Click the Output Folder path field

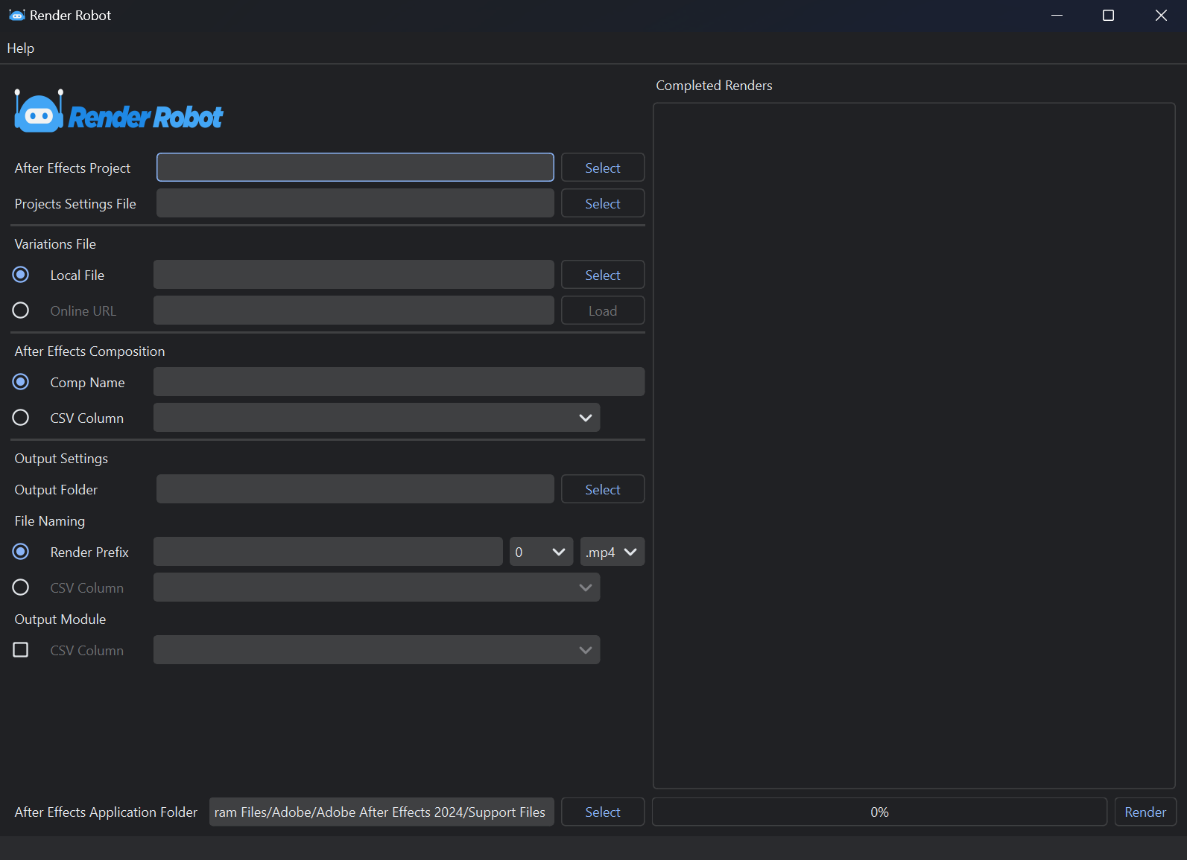(355, 489)
